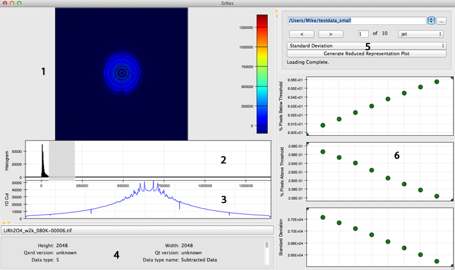Viewport: 455px width, 270px height.
Task: Click the image index number field
Action: tap(363, 34)
